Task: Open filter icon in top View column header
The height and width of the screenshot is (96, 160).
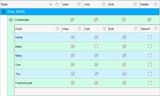Action: 79,4
